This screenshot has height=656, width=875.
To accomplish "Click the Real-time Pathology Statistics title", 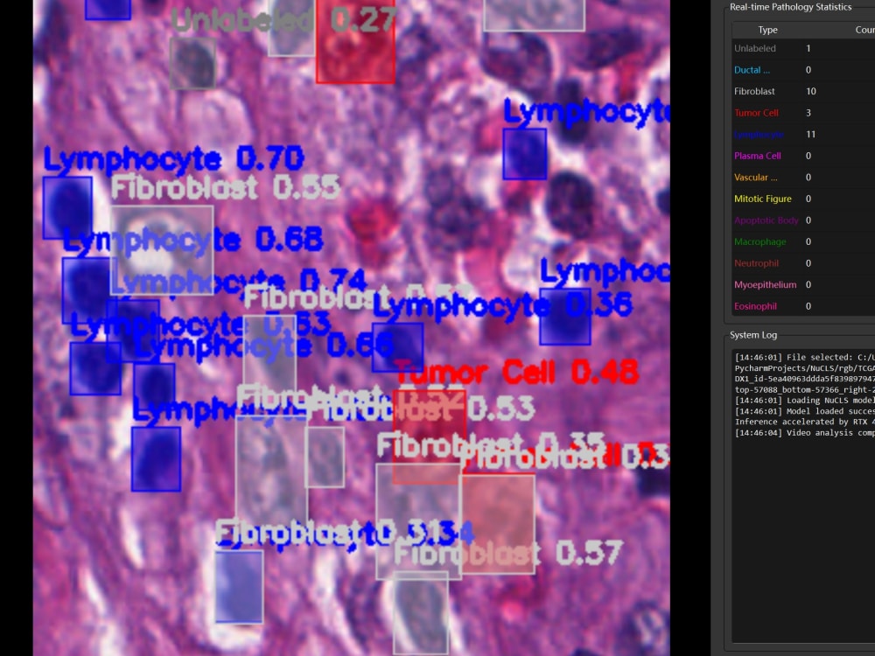I will 790,7.
